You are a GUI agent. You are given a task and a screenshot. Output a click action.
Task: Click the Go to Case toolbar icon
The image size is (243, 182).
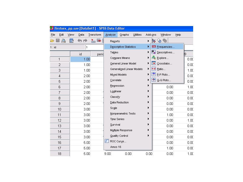pyautogui.click(x=93, y=41)
